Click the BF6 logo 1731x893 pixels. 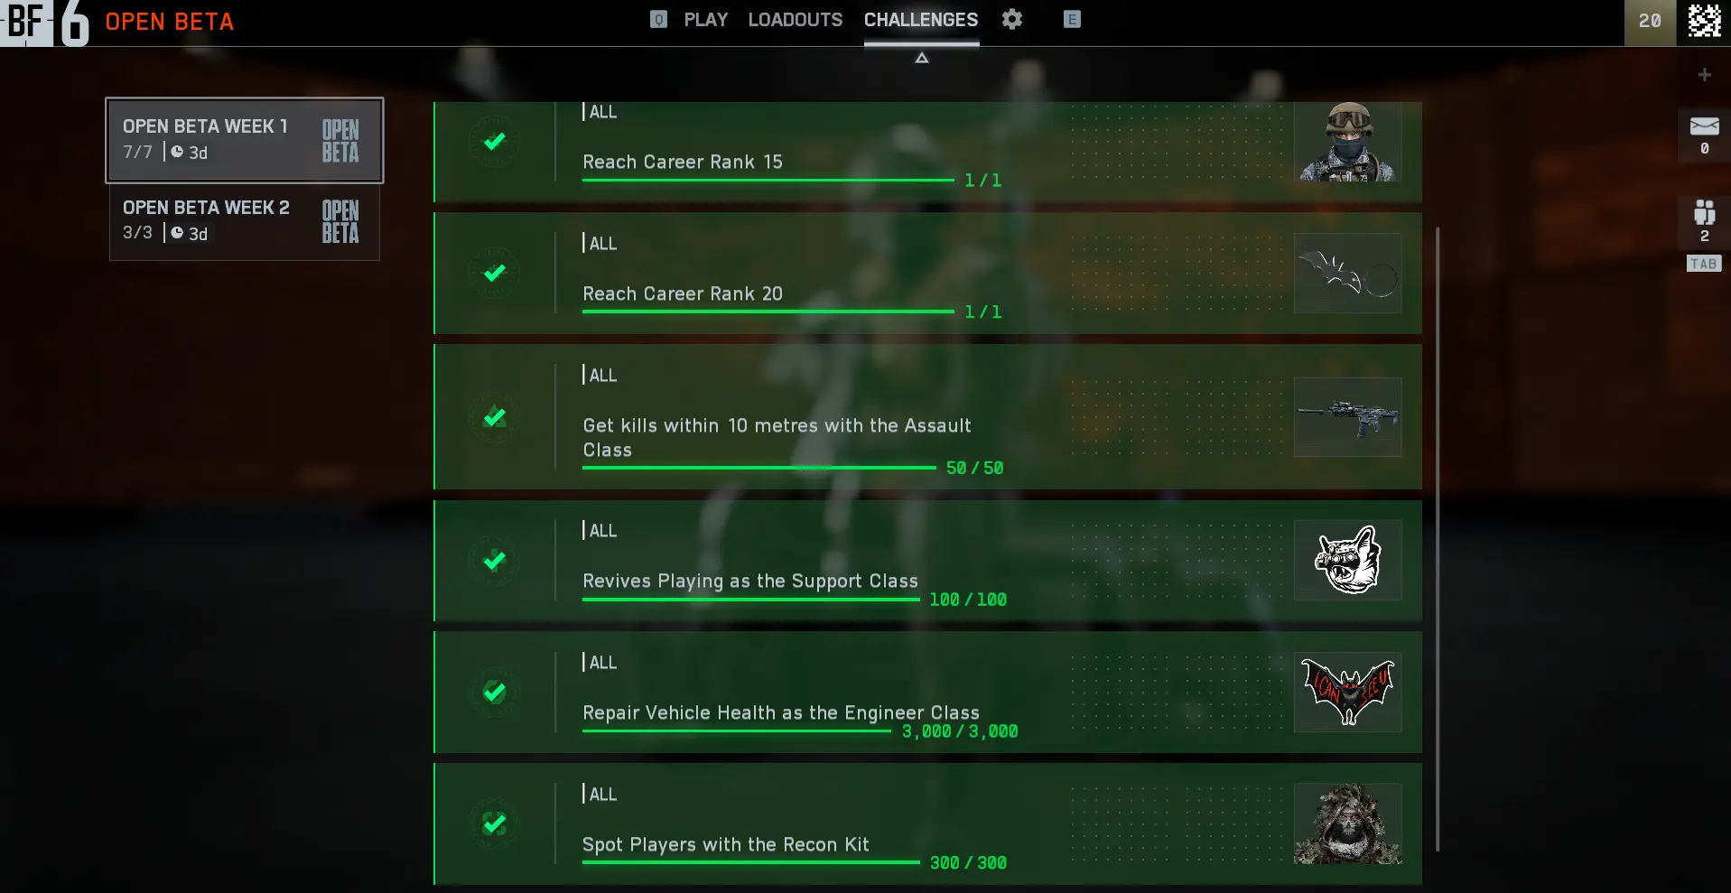[45, 23]
